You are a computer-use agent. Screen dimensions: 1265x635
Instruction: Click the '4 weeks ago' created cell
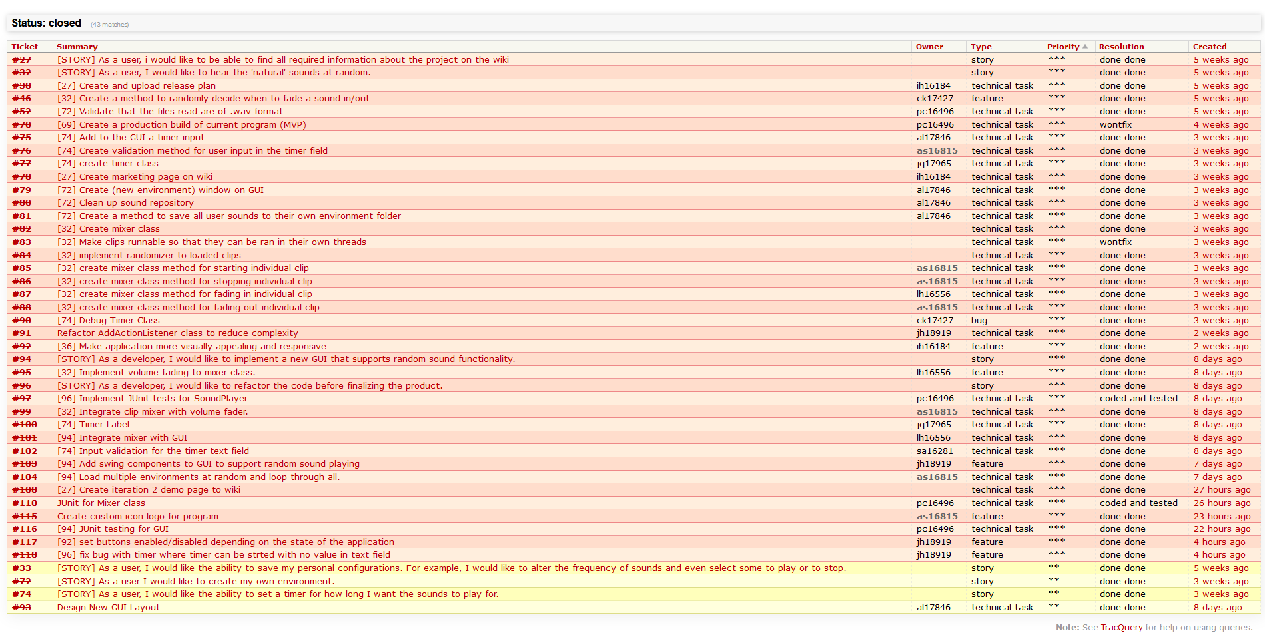tap(1221, 124)
